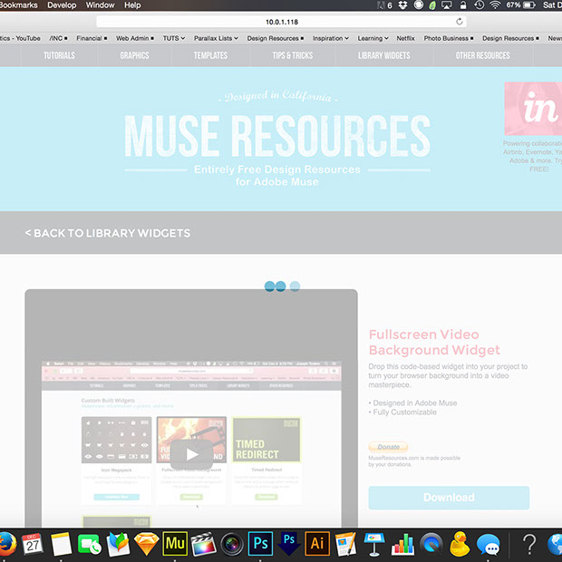This screenshot has width=562, height=562.
Task: Click the AirPlay display icon in menu bar
Action: tap(447, 5)
